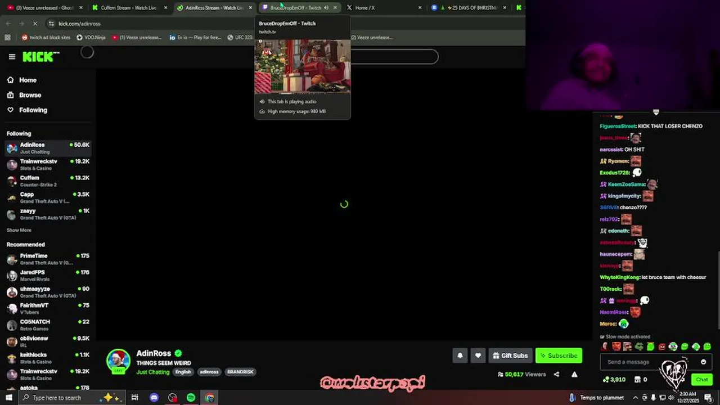Click kingofmycity username in chat
Viewport: 720px width, 405px height.
tap(624, 196)
